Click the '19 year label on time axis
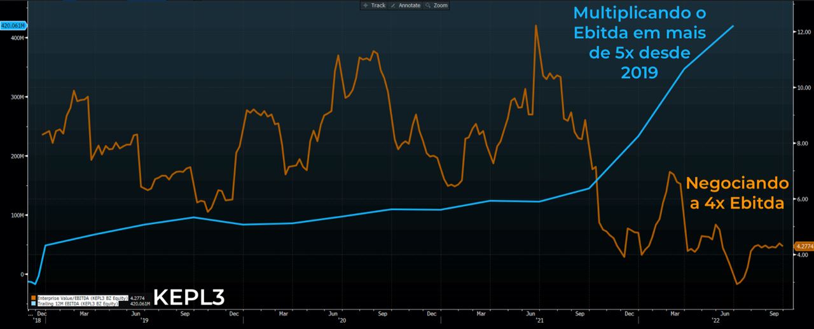The height and width of the screenshot is (329, 814). (145, 321)
